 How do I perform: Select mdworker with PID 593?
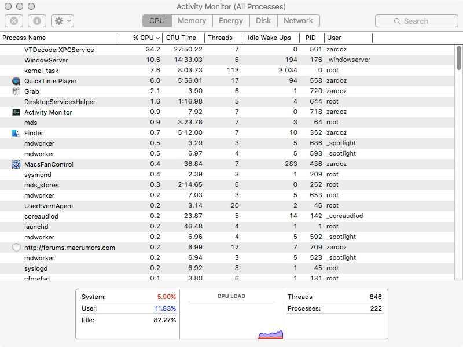pyautogui.click(x=227, y=154)
